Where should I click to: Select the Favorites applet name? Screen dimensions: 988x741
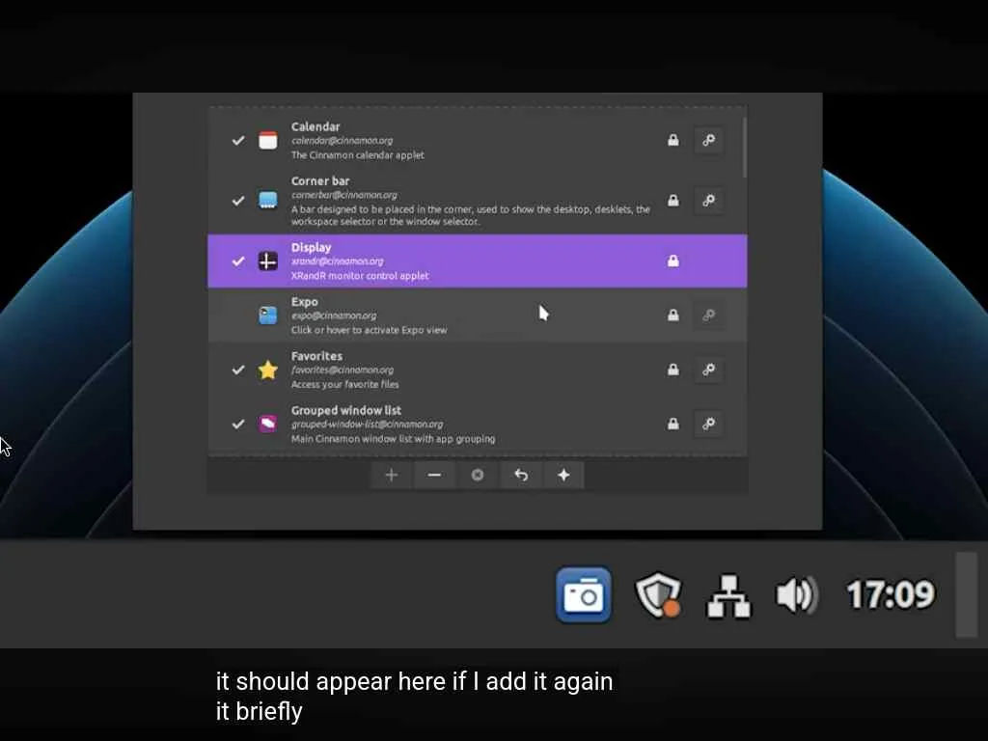(x=316, y=356)
